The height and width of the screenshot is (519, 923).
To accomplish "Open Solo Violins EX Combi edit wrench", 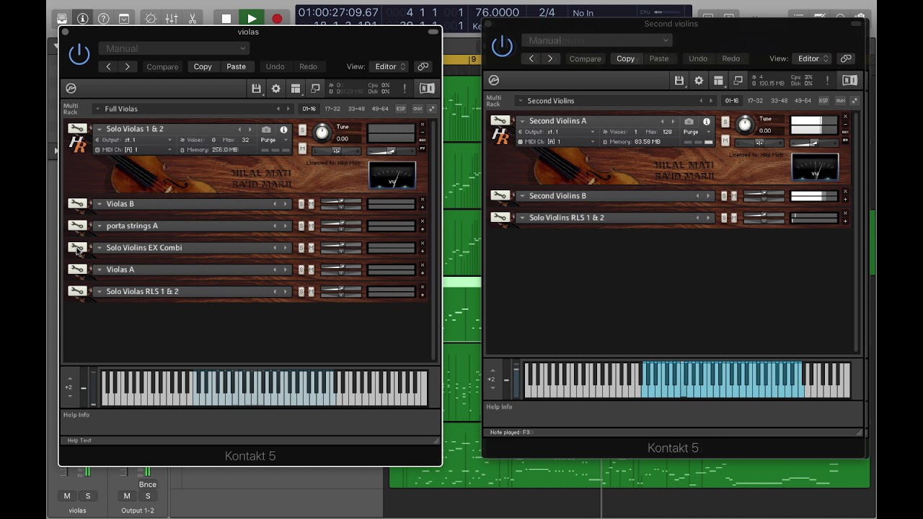I will click(x=77, y=247).
